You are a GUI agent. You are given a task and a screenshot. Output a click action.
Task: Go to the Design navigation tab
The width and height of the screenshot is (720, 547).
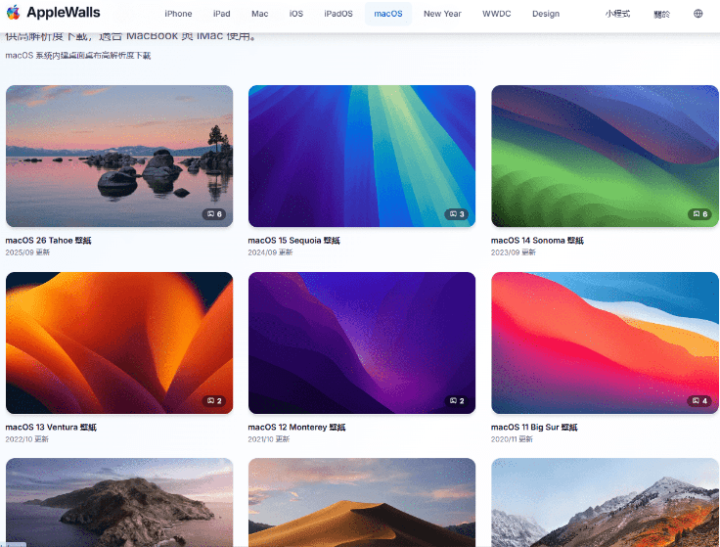(x=546, y=14)
